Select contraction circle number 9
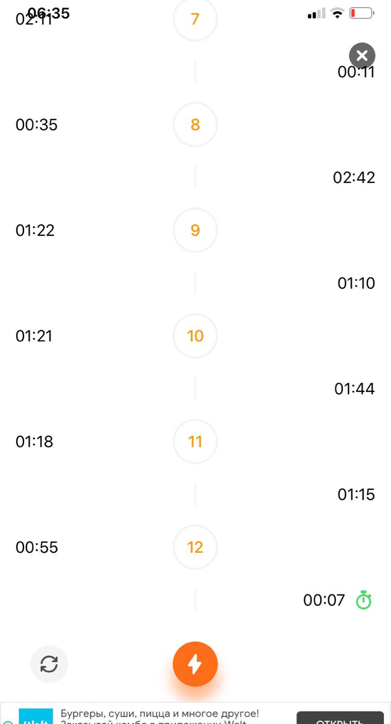 pyautogui.click(x=195, y=230)
